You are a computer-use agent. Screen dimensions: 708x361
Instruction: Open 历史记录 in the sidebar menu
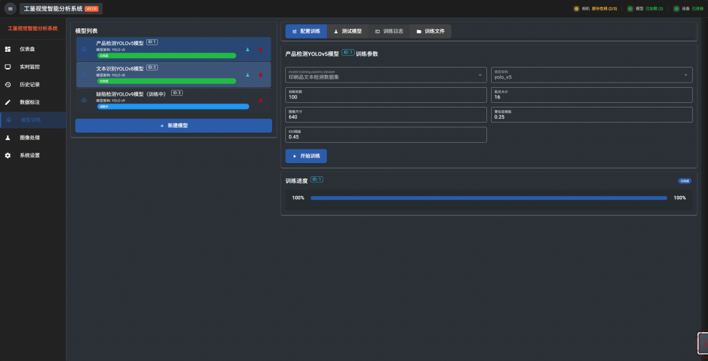(x=33, y=85)
